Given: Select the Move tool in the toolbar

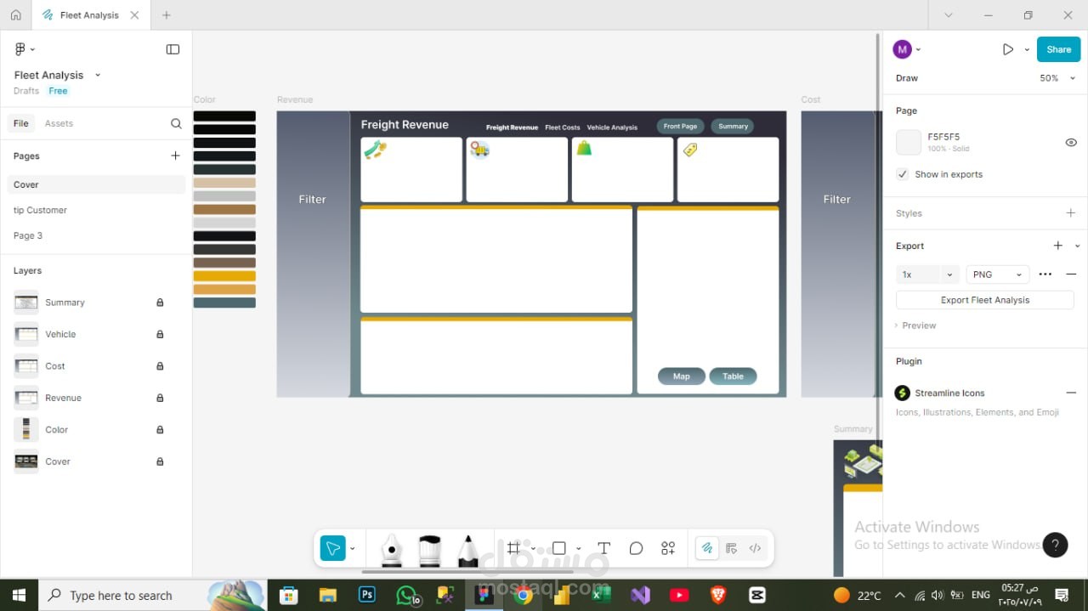Looking at the screenshot, I should point(333,548).
